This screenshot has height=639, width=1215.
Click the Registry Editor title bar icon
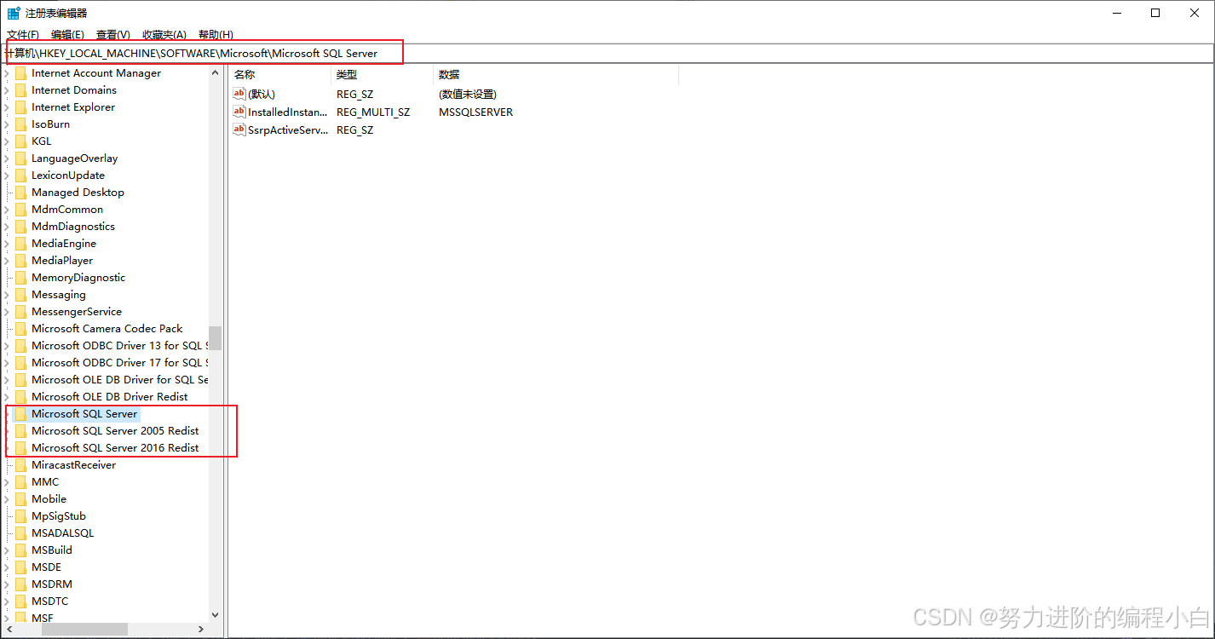coord(14,13)
